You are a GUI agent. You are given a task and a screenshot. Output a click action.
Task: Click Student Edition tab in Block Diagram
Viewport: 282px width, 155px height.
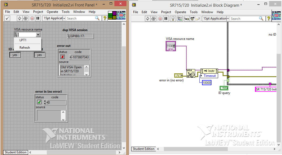(144, 149)
